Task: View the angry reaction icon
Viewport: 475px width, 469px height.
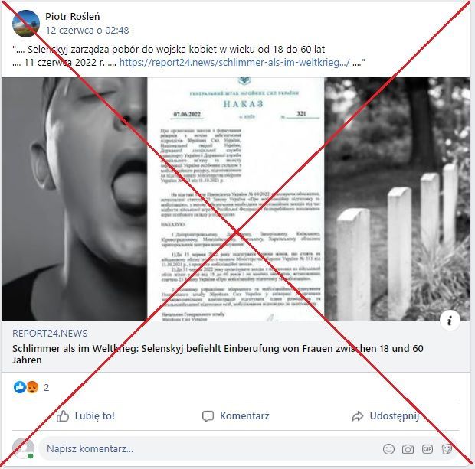Action: pyautogui.click(x=32, y=387)
